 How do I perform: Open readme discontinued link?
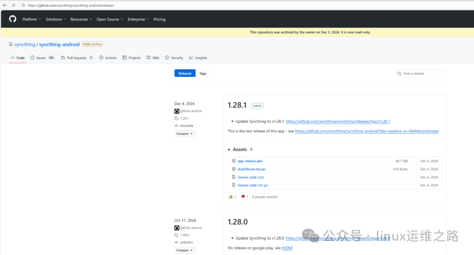point(366,131)
